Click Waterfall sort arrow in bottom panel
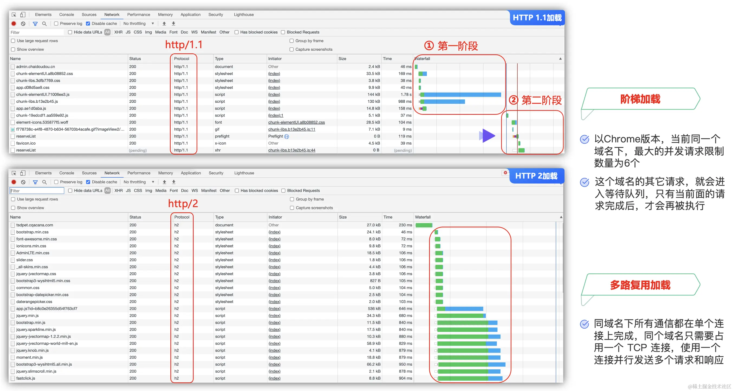 561,217
